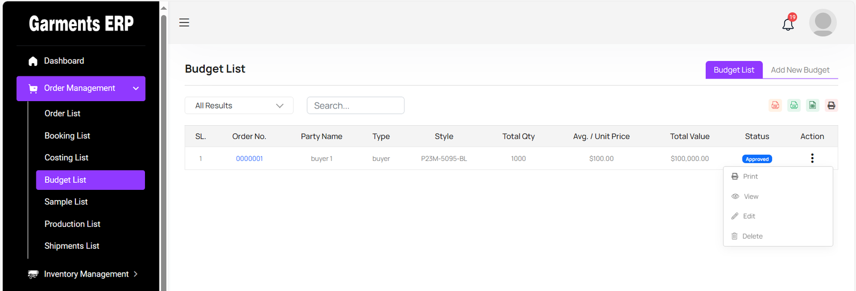856x291 pixels.
Task: Open Costing List in the sidebar
Action: pyautogui.click(x=66, y=158)
